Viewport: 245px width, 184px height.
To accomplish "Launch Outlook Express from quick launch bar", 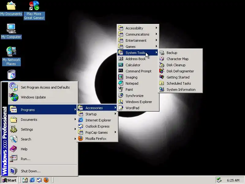I will 39,180.
